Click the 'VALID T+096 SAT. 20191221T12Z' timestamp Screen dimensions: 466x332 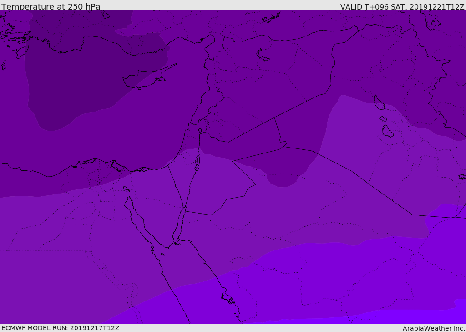402,6
